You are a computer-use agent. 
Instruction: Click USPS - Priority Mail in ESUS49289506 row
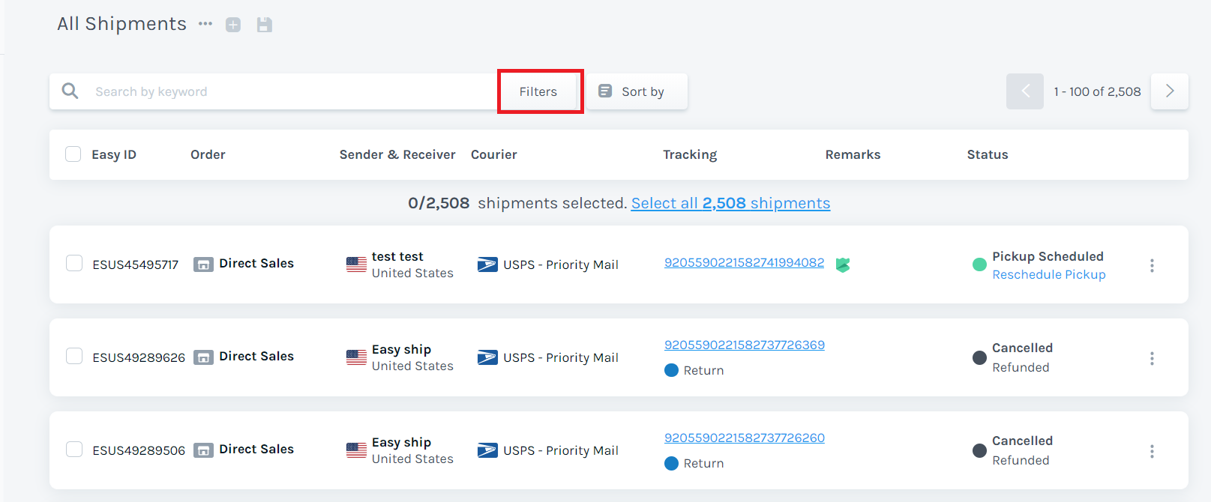(x=561, y=450)
